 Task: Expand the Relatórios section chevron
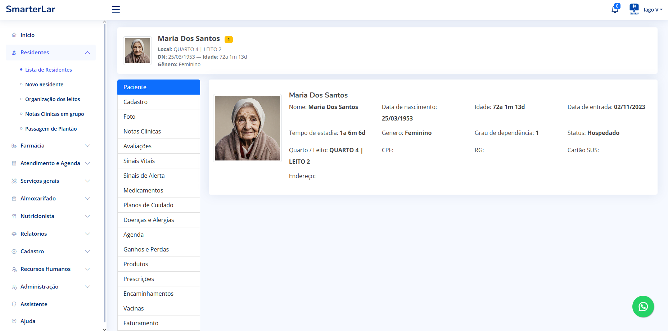[87, 234]
